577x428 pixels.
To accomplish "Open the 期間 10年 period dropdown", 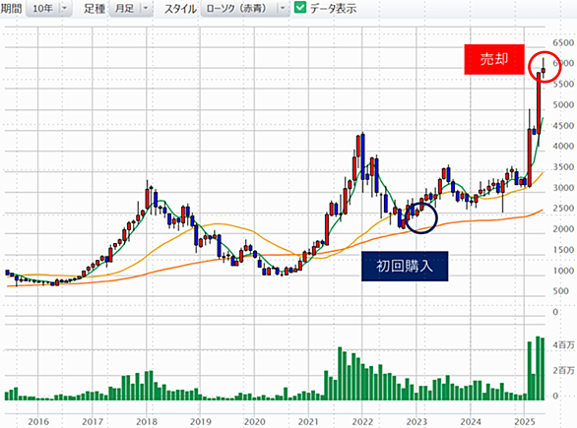I will (x=48, y=9).
